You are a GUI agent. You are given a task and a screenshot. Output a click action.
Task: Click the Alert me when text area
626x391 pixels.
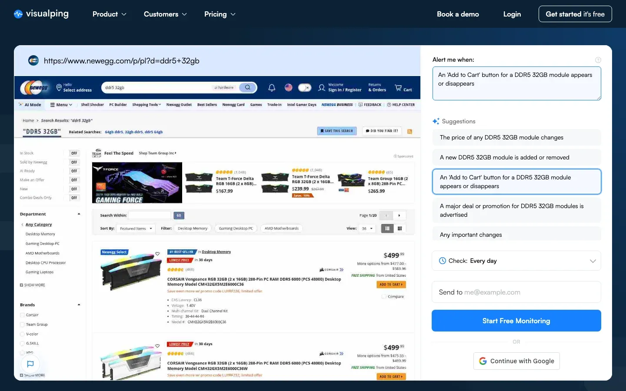(517, 83)
